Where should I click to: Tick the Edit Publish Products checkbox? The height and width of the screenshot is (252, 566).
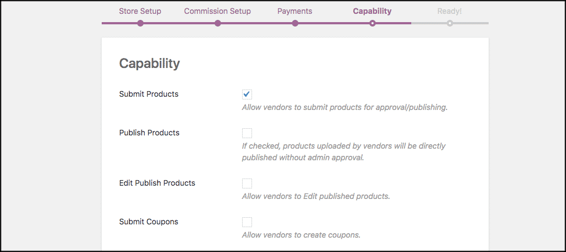coord(247,183)
